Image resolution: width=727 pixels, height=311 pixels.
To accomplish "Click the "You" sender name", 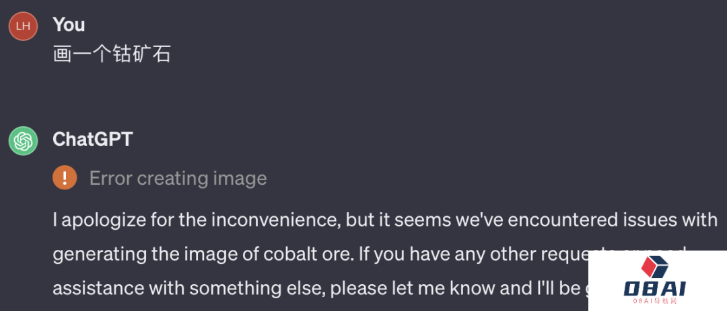I will coord(69,25).
